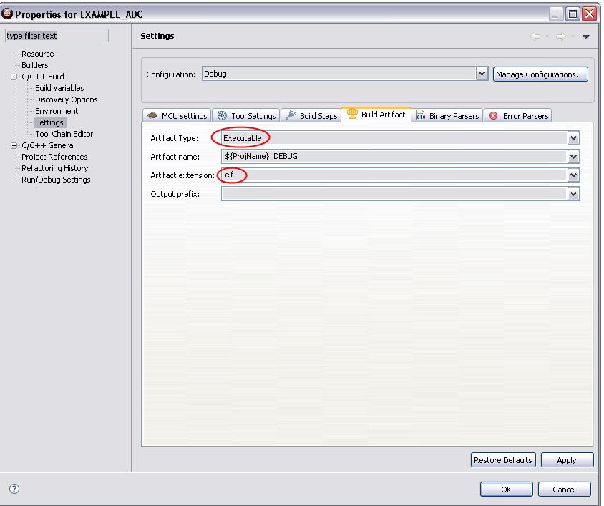Select Tool Chain Editor tree item
Viewport: 604px width, 506px height.
64,134
